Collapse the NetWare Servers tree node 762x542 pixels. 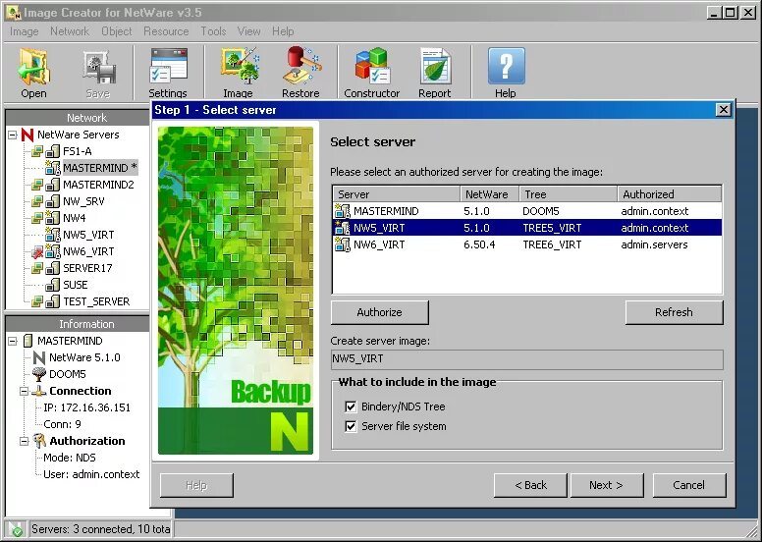tap(13, 135)
